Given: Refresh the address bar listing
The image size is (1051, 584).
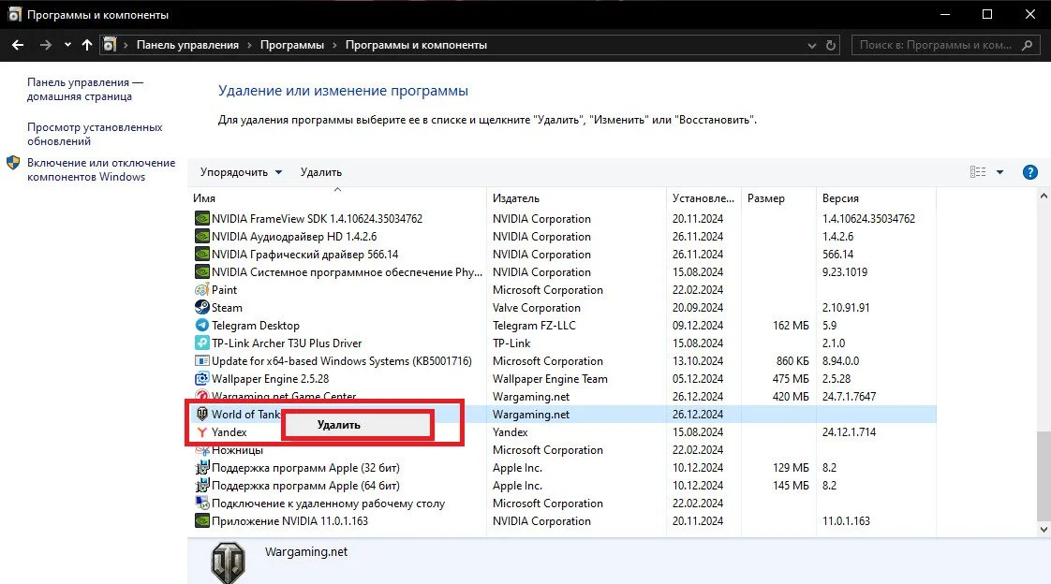Looking at the screenshot, I should [831, 45].
